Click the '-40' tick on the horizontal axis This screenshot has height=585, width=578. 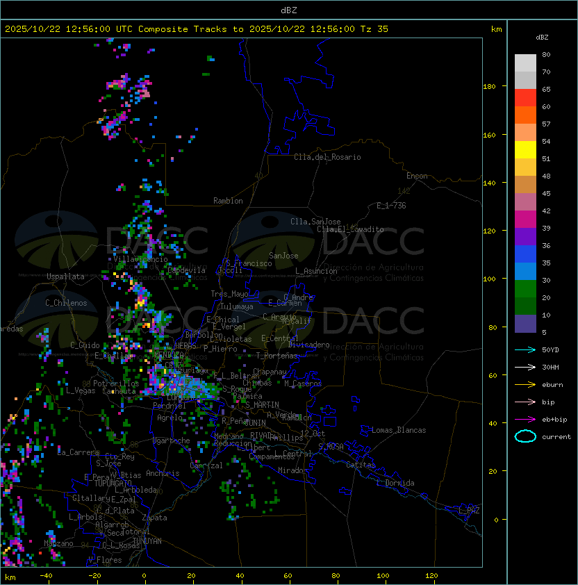46,576
